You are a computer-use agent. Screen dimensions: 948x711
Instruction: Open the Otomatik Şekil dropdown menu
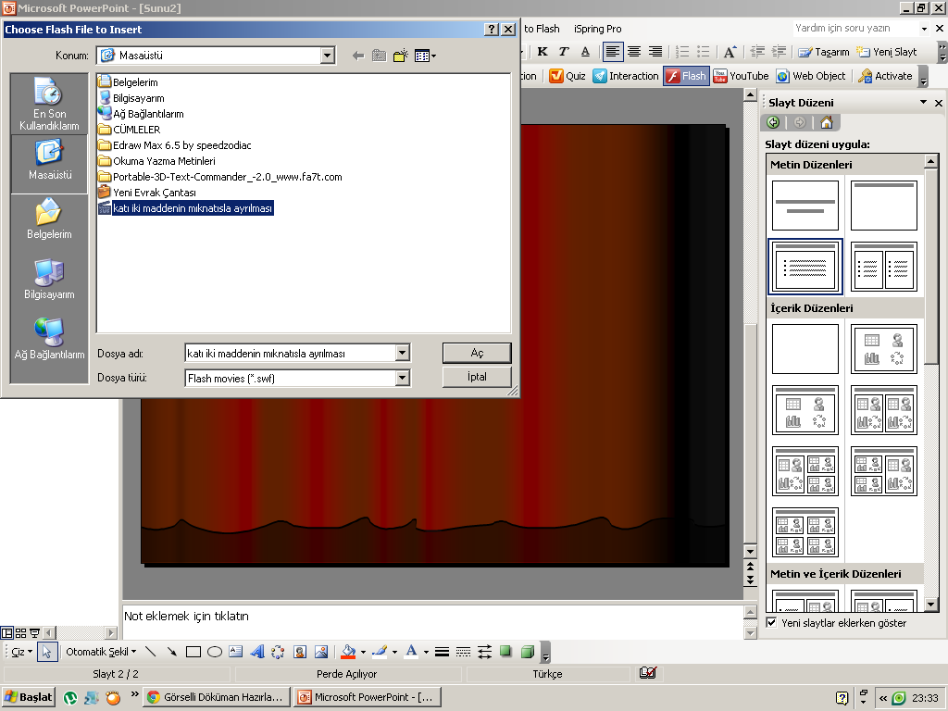pos(100,652)
